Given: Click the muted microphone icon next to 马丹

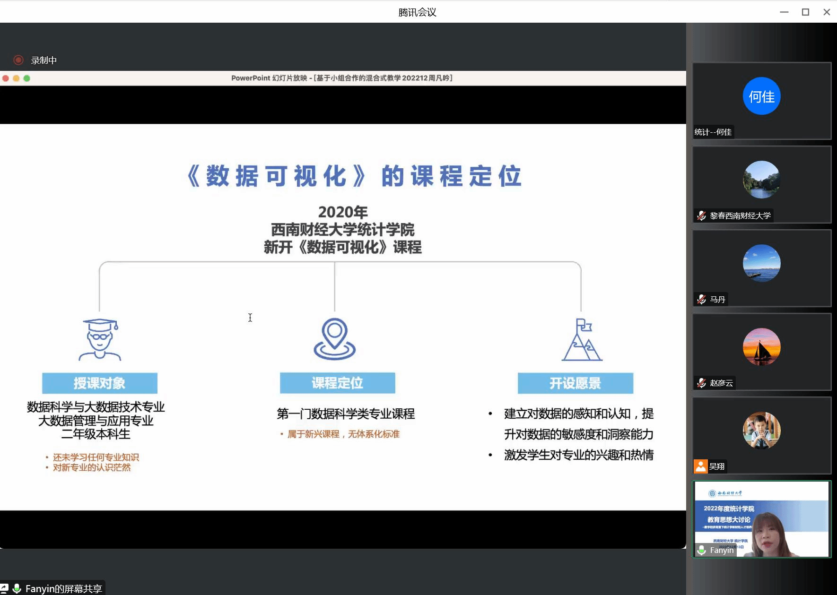Looking at the screenshot, I should [x=701, y=300].
